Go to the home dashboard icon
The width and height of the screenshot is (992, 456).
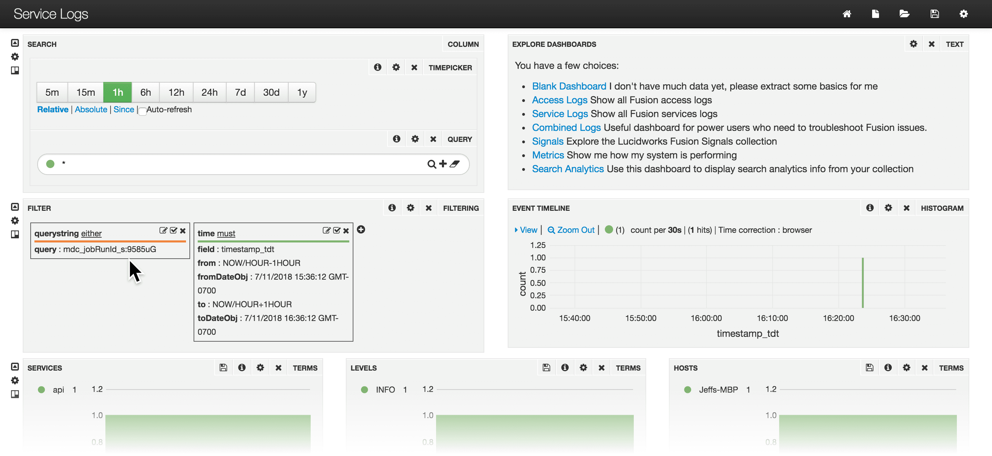846,14
